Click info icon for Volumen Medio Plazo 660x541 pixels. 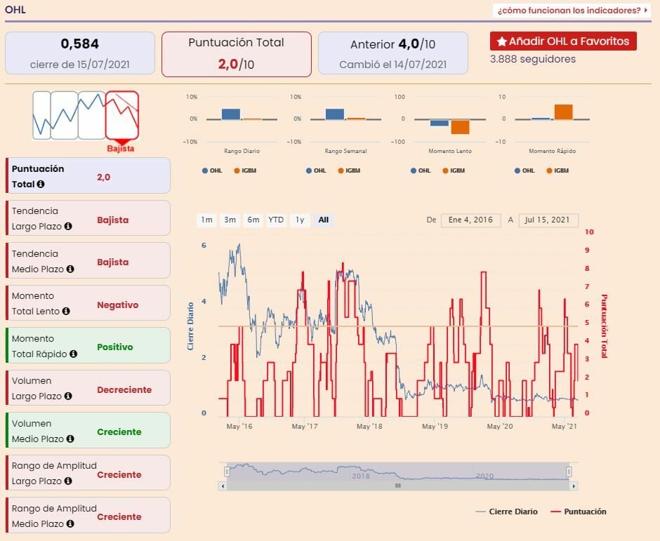(x=70, y=439)
